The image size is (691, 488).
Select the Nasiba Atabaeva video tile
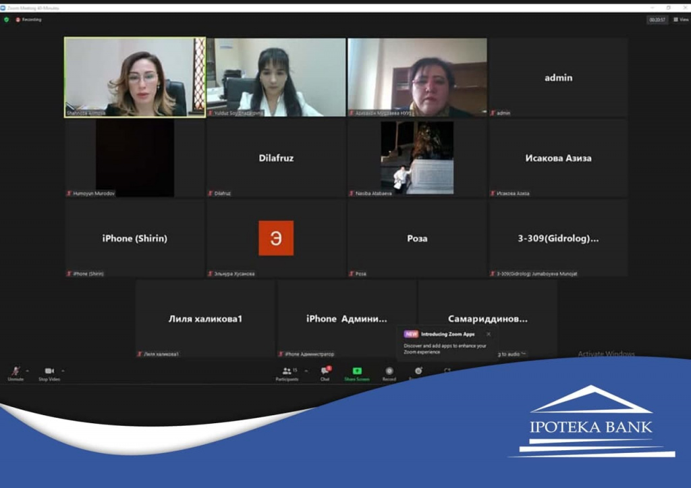(x=417, y=158)
